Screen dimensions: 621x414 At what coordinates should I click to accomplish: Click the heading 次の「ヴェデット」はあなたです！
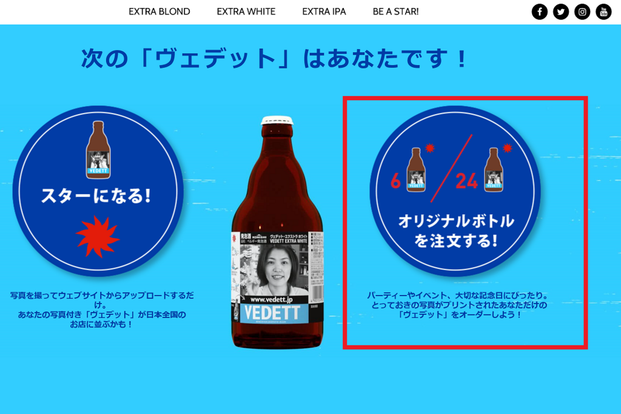point(275,59)
